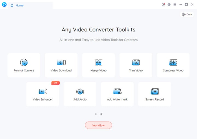Screen dimensions: 197x139
Task: Start the AI Video Enhancer tool
Action: (43, 94)
